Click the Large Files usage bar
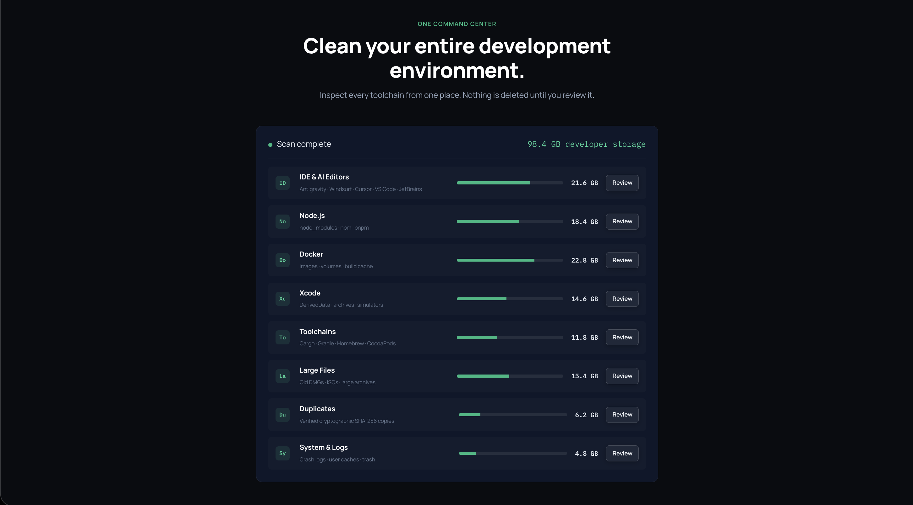This screenshot has height=505, width=913. [x=510, y=376]
